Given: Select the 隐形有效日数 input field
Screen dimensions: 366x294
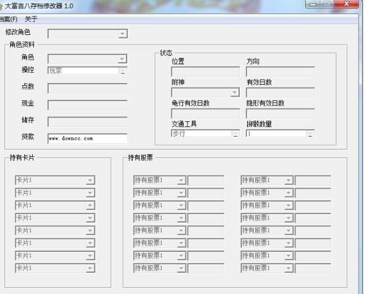Looking at the screenshot, I should point(280,113).
